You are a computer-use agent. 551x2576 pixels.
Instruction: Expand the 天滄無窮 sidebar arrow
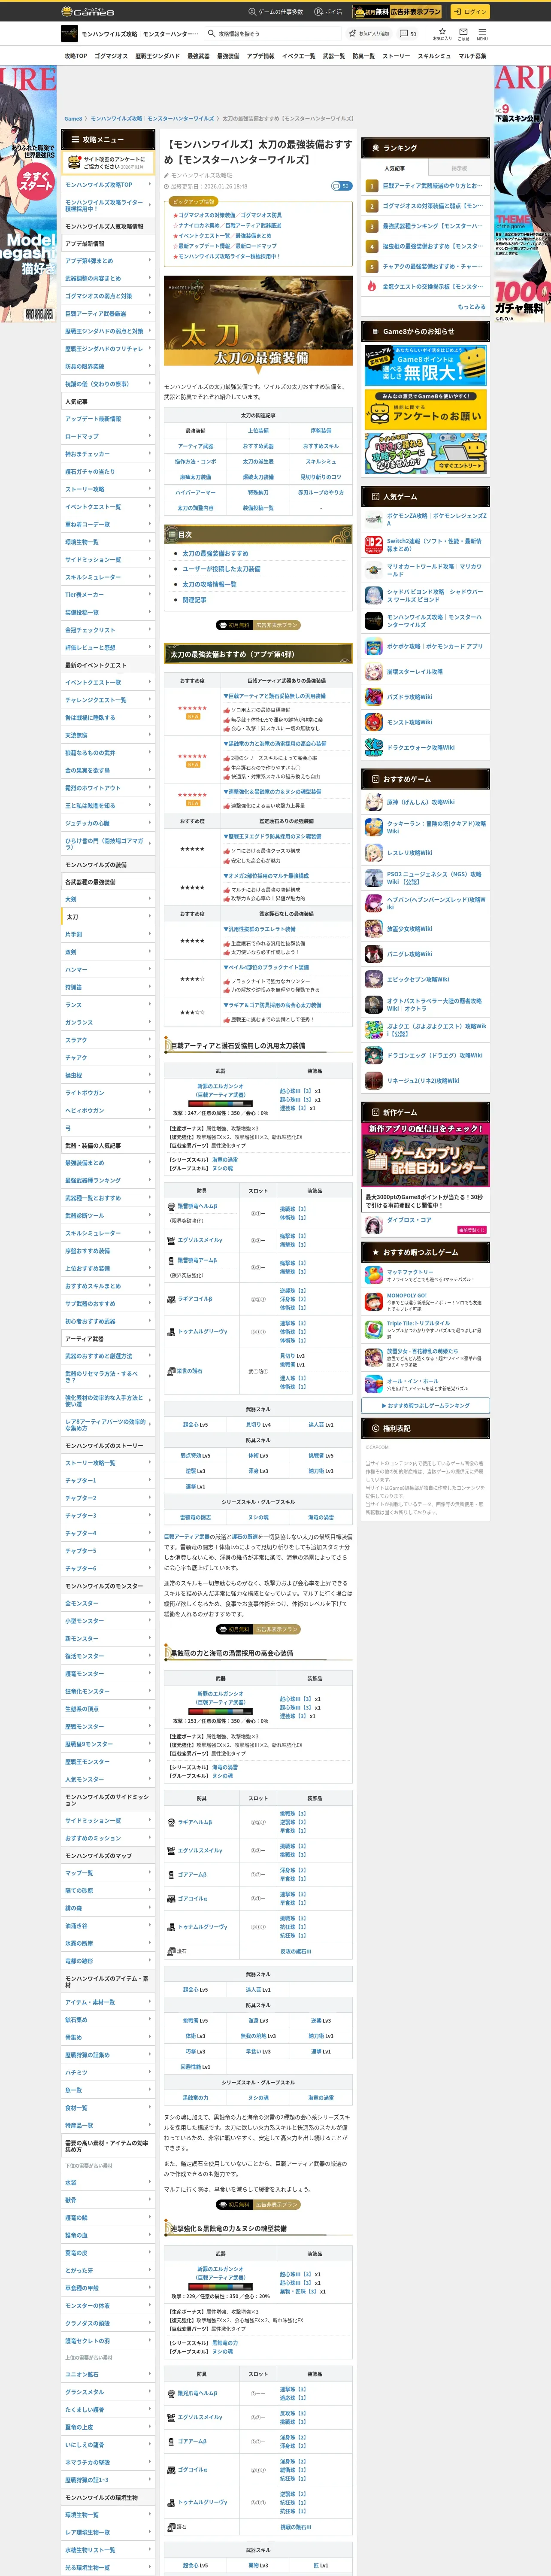coord(150,735)
